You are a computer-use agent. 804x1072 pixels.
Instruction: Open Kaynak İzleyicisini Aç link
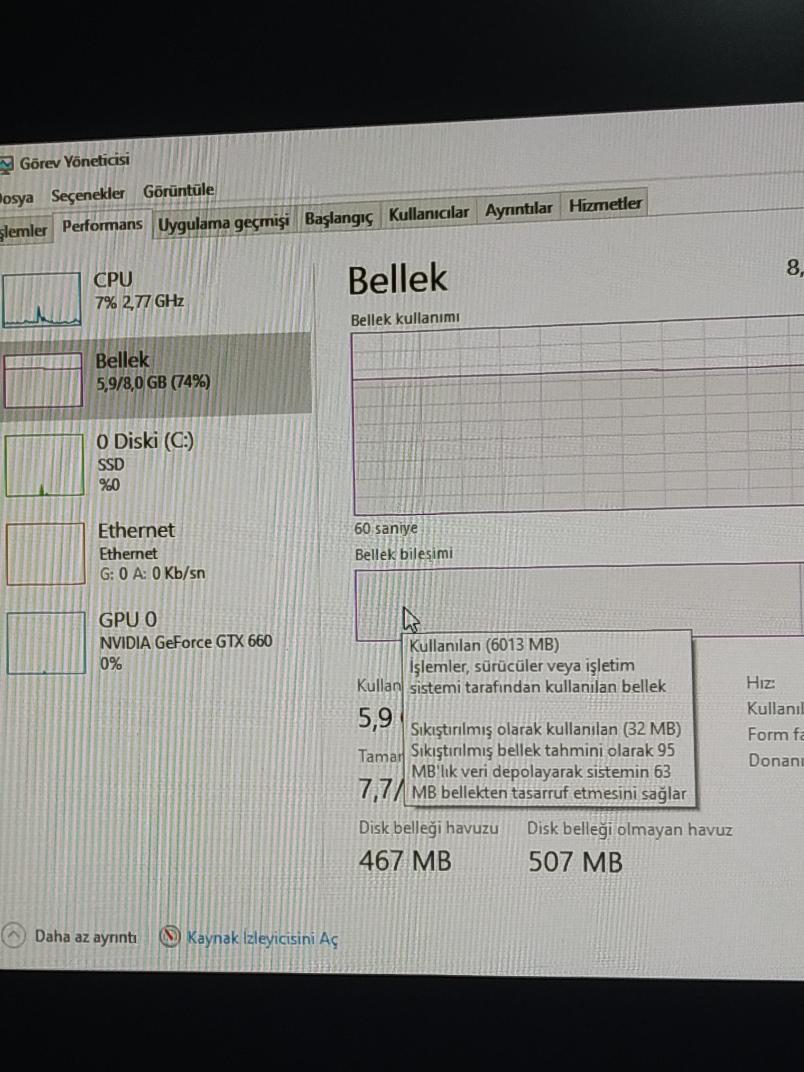tap(263, 939)
